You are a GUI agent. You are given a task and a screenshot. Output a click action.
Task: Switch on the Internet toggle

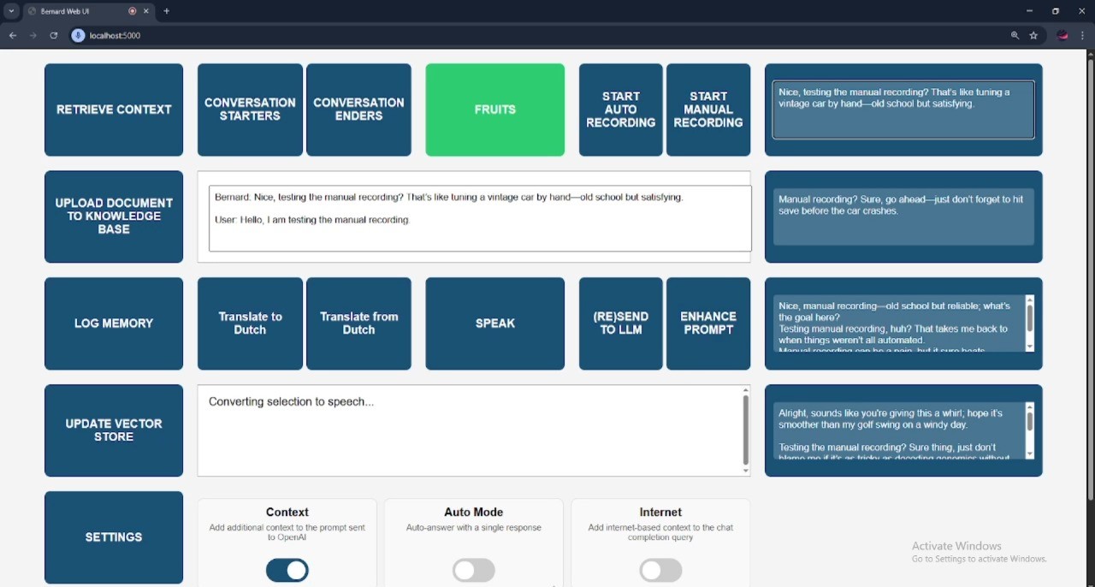[660, 571]
